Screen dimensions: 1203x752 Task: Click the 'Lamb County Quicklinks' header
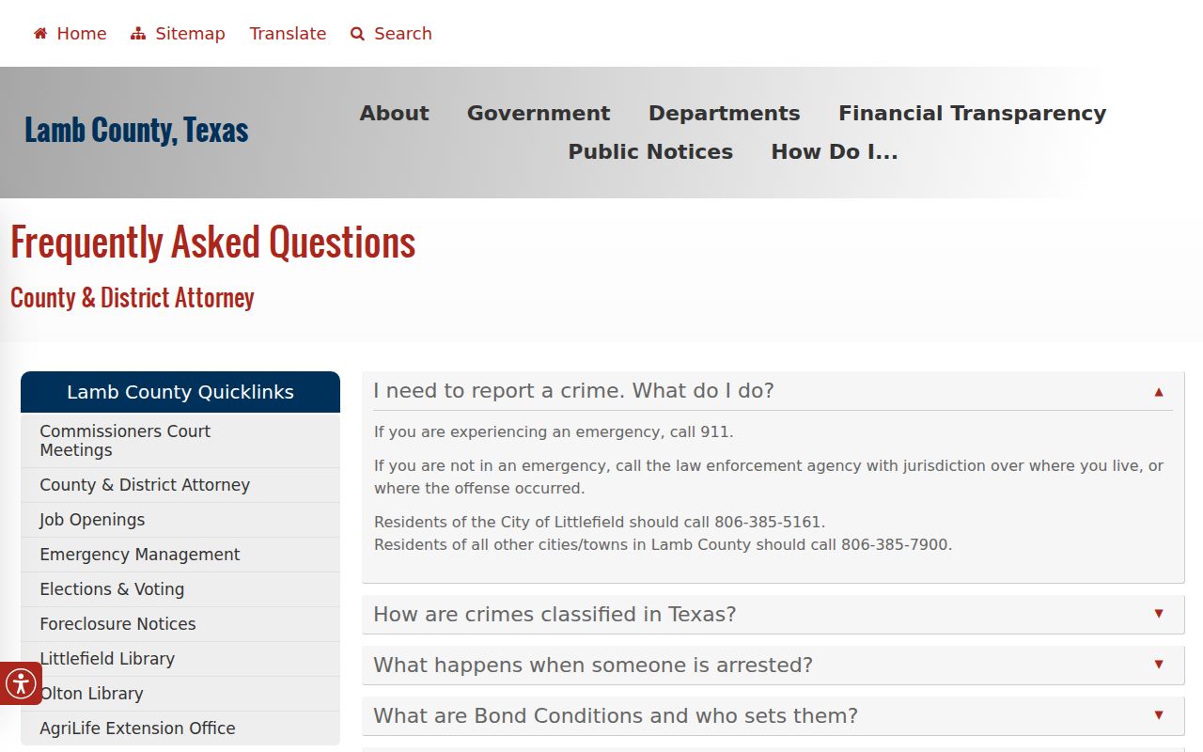point(180,392)
